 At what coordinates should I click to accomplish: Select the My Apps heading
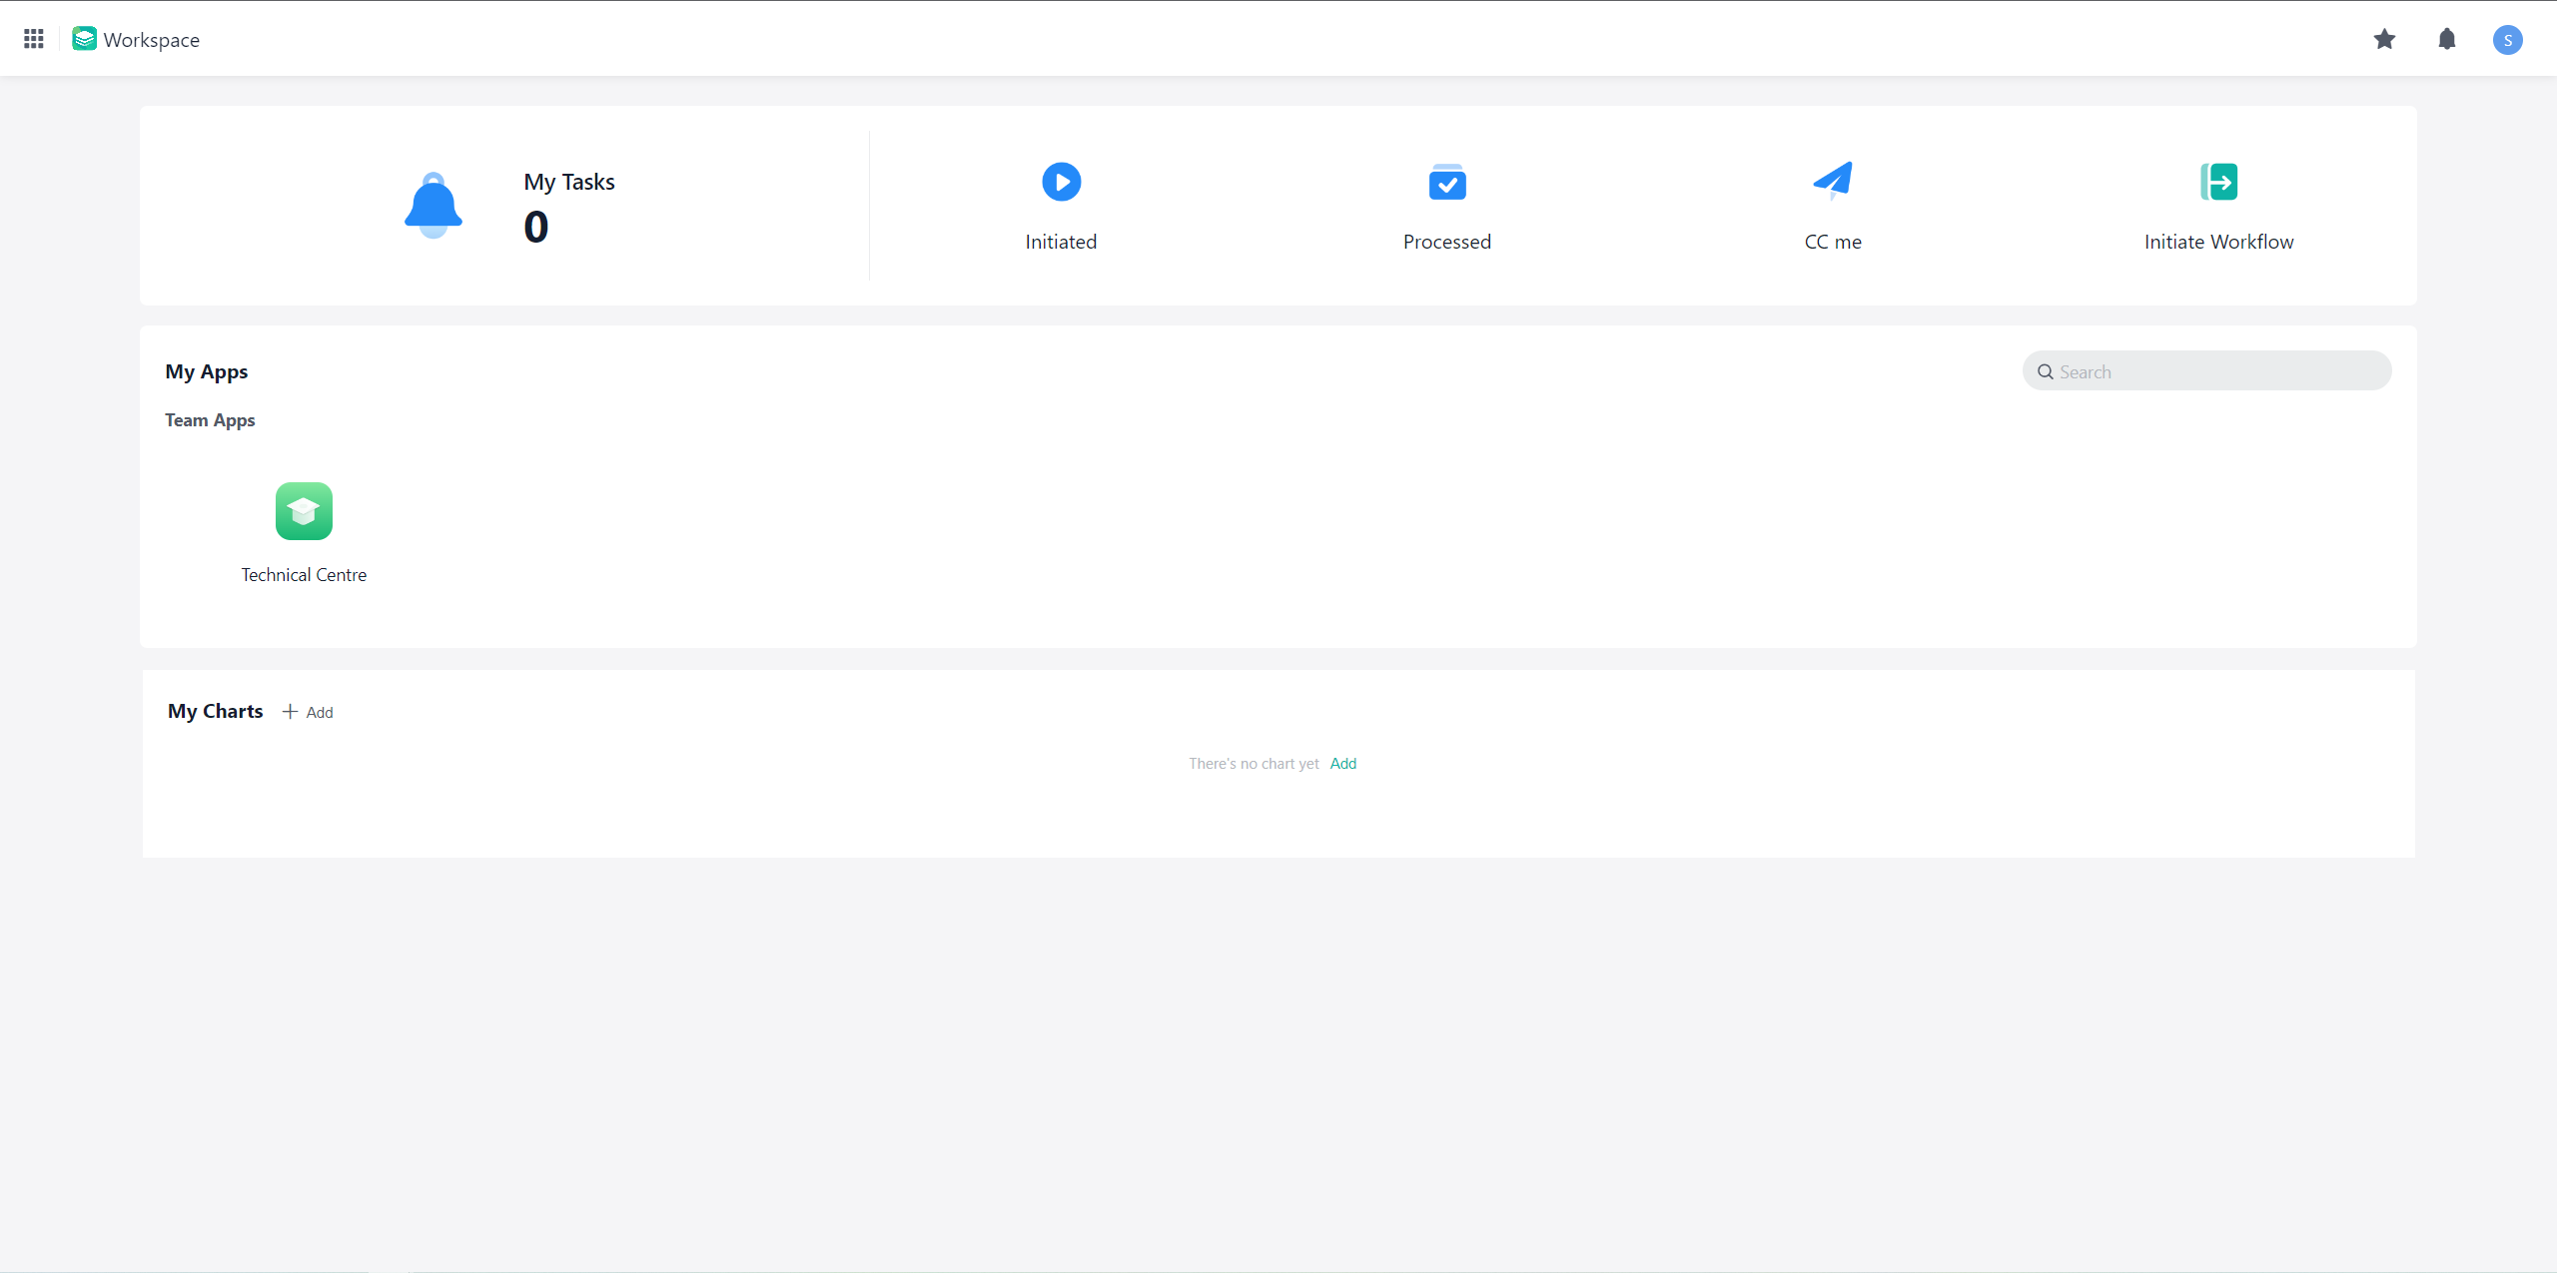click(x=206, y=370)
